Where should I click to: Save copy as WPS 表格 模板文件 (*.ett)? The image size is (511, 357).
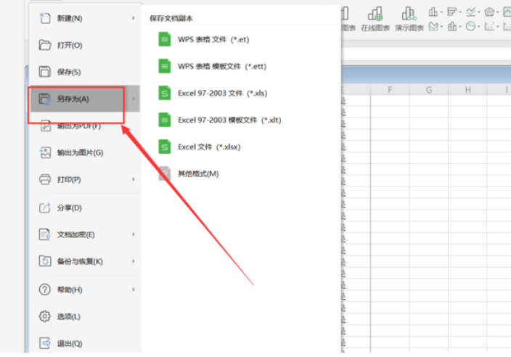point(213,66)
